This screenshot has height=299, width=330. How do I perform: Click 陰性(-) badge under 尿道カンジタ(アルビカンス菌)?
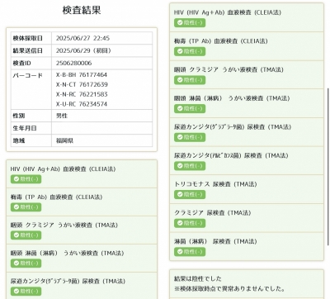(x=190, y=166)
